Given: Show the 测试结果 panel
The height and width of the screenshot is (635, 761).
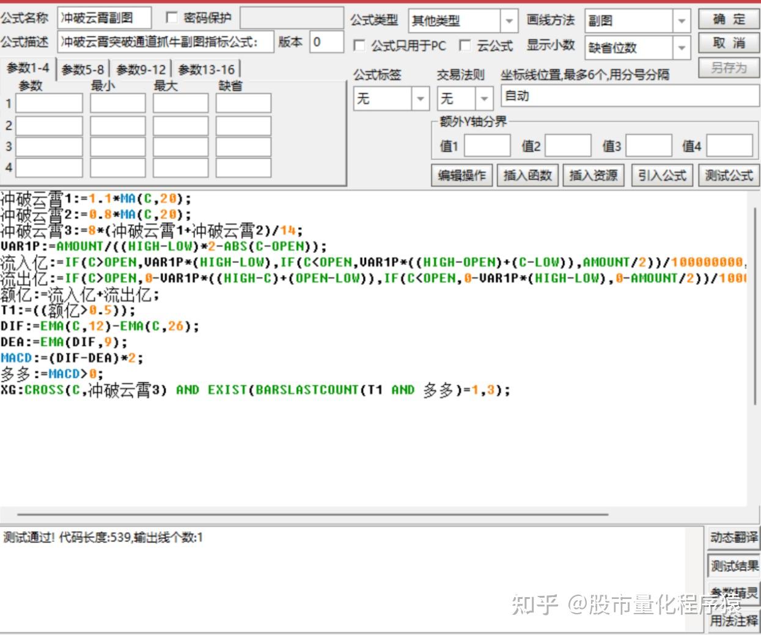Looking at the screenshot, I should click(x=733, y=566).
